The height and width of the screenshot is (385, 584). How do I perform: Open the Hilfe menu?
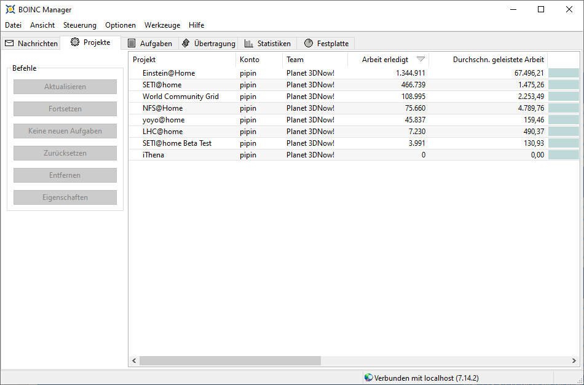[196, 25]
